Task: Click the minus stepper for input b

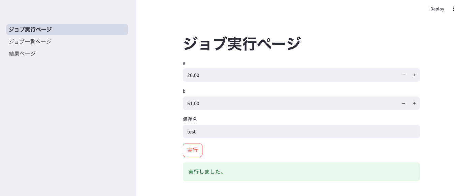Action: 403,103
